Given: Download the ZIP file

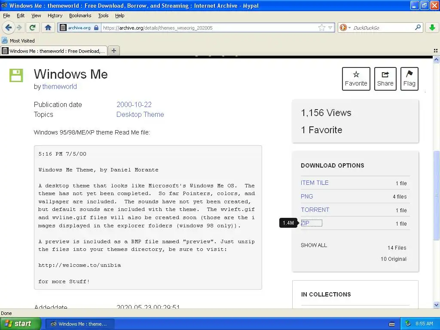Looking at the screenshot, I should [305, 223].
